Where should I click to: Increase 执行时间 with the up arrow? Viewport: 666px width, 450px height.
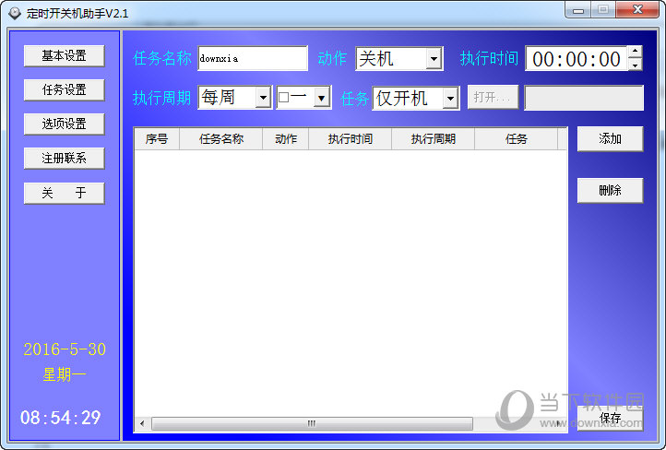coord(635,52)
